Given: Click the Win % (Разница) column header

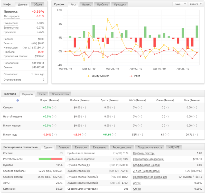Looking at the screenshot, I should [x=137, y=100].
